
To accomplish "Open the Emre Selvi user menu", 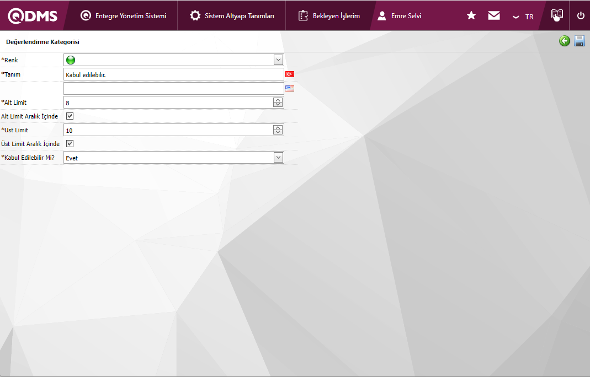I will pyautogui.click(x=399, y=16).
